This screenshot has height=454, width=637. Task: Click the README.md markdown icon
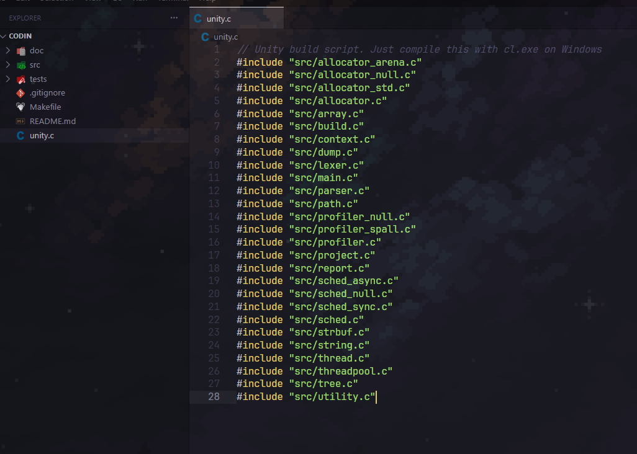(x=20, y=122)
